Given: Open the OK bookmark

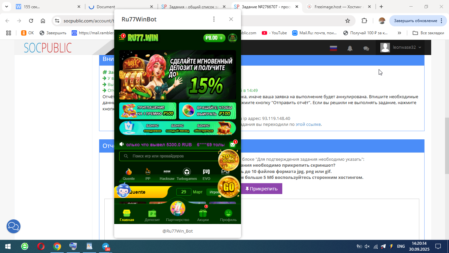Looking at the screenshot, I should (27, 33).
